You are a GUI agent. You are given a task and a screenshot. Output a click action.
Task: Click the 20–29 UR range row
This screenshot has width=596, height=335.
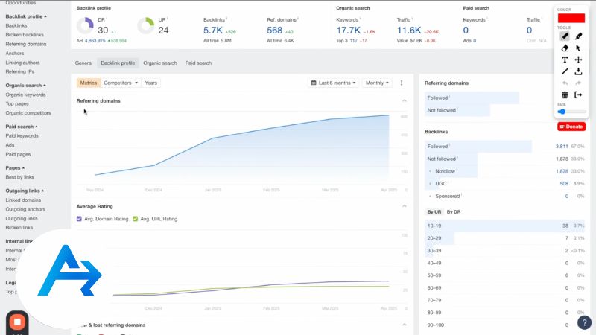[x=504, y=238]
